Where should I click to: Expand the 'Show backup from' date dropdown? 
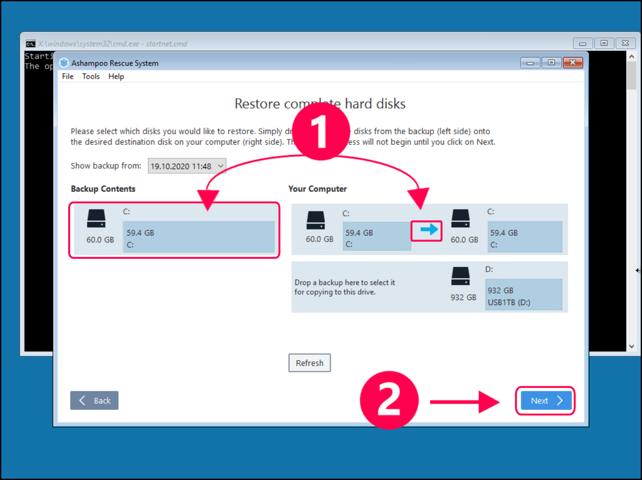coord(187,166)
